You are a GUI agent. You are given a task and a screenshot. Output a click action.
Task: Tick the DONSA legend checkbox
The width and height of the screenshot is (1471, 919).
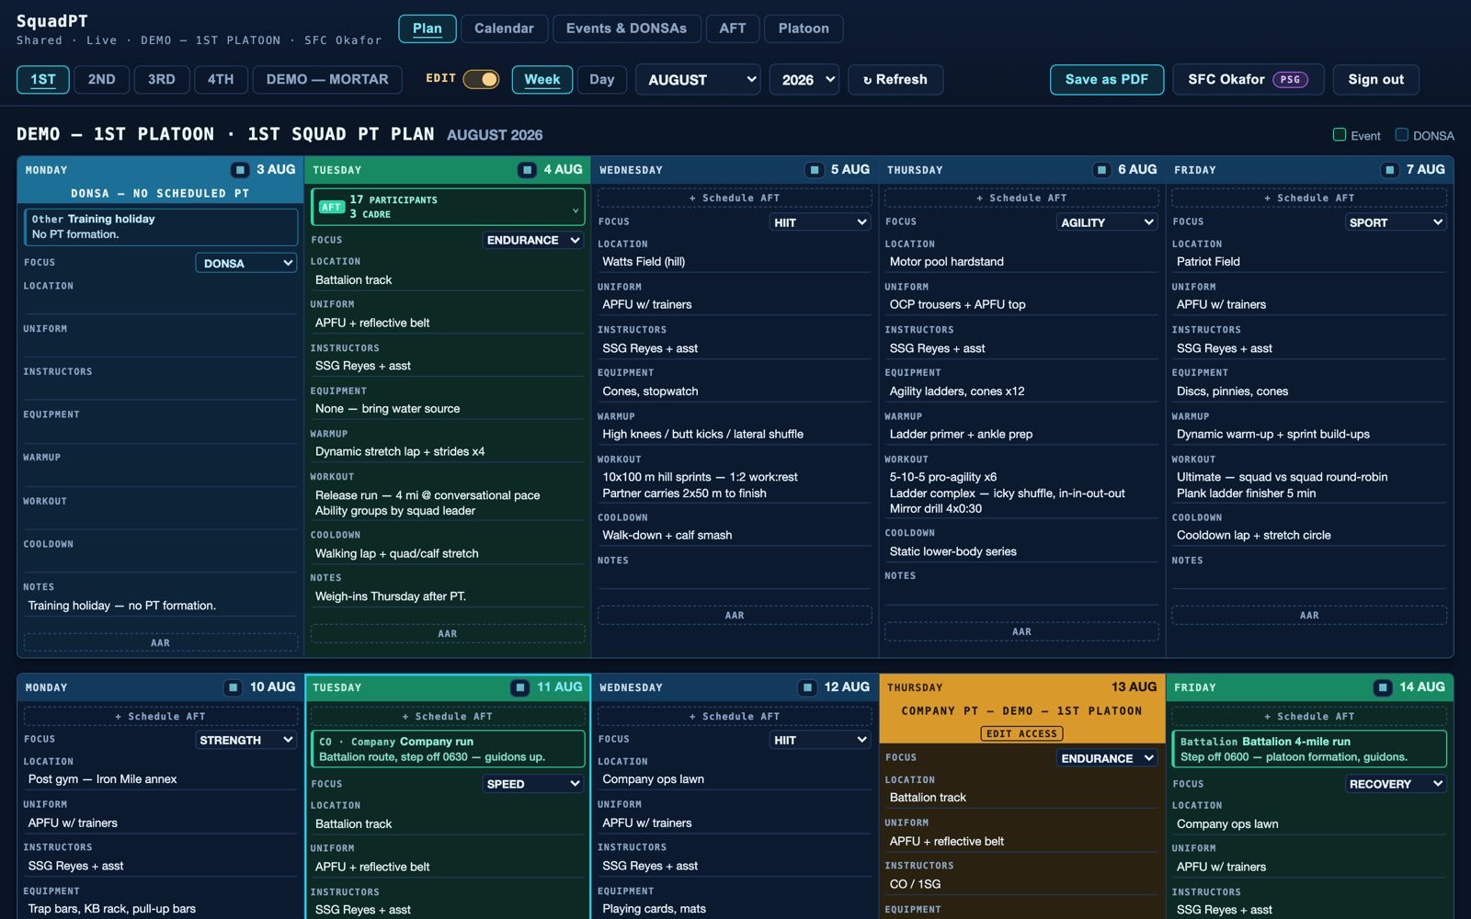coord(1402,135)
